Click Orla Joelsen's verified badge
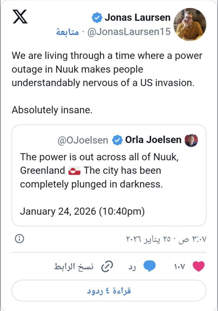Screen dimensions: 218x311 (x=117, y=140)
